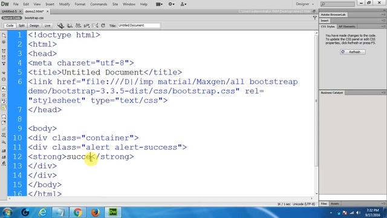Screen dimensions: 387x218
Task: Click the Apply Comment icon
Action: pos(4,117)
